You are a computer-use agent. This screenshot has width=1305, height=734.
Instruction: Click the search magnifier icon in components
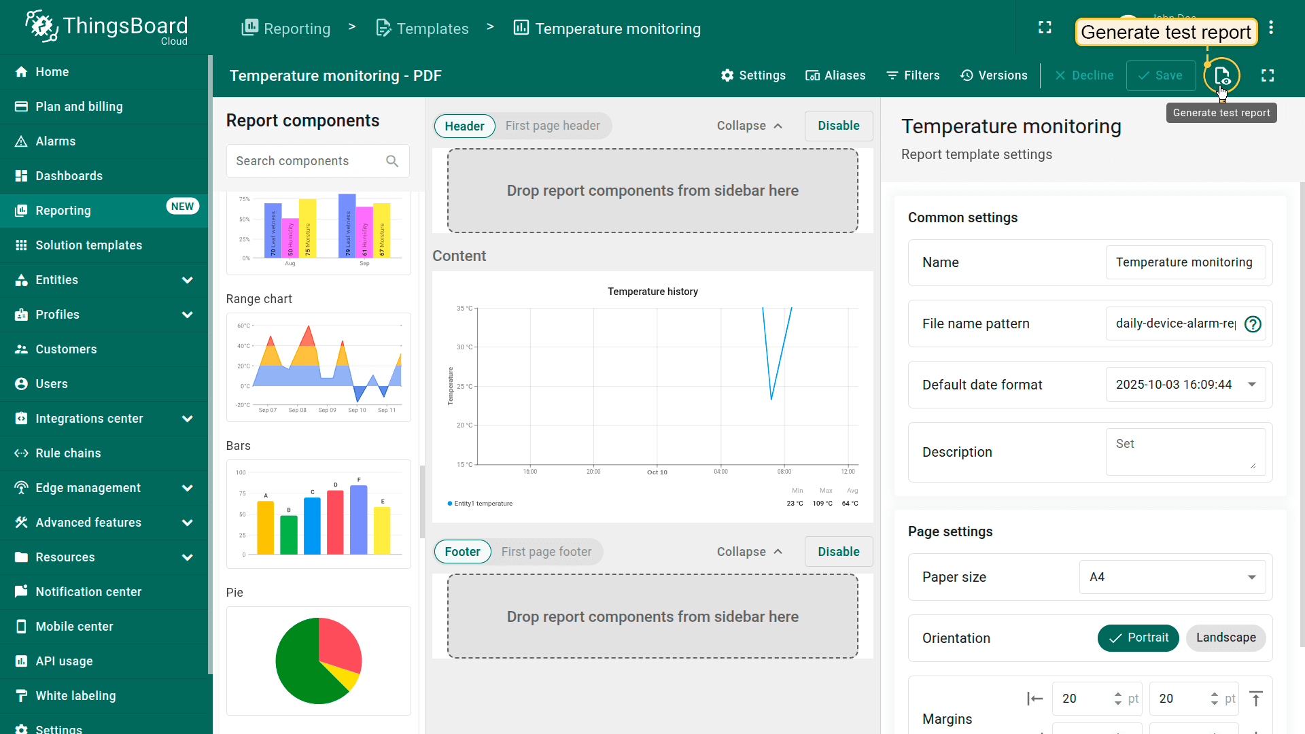coord(392,161)
